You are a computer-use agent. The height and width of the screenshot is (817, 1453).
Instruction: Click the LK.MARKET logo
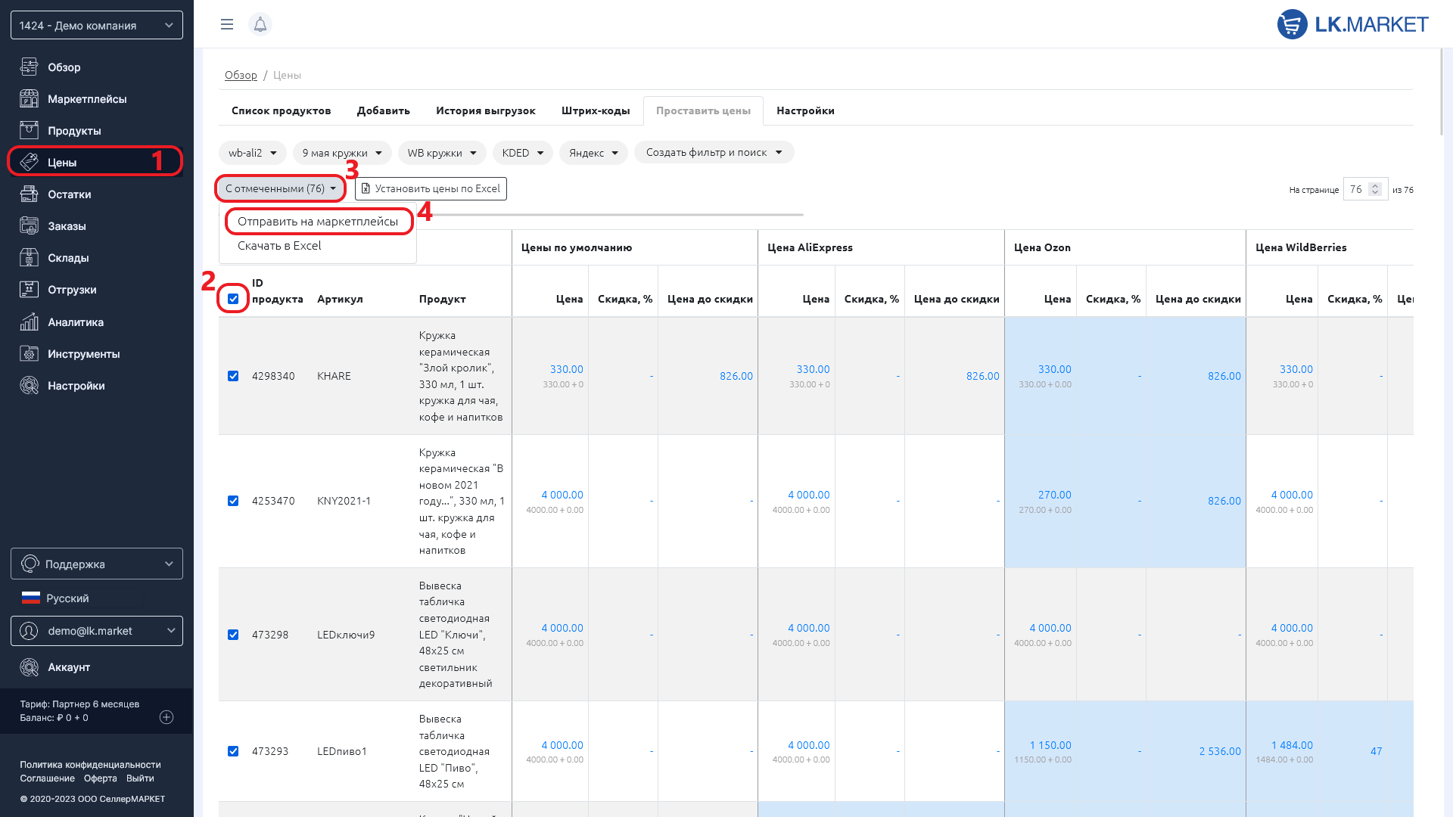tap(1352, 24)
